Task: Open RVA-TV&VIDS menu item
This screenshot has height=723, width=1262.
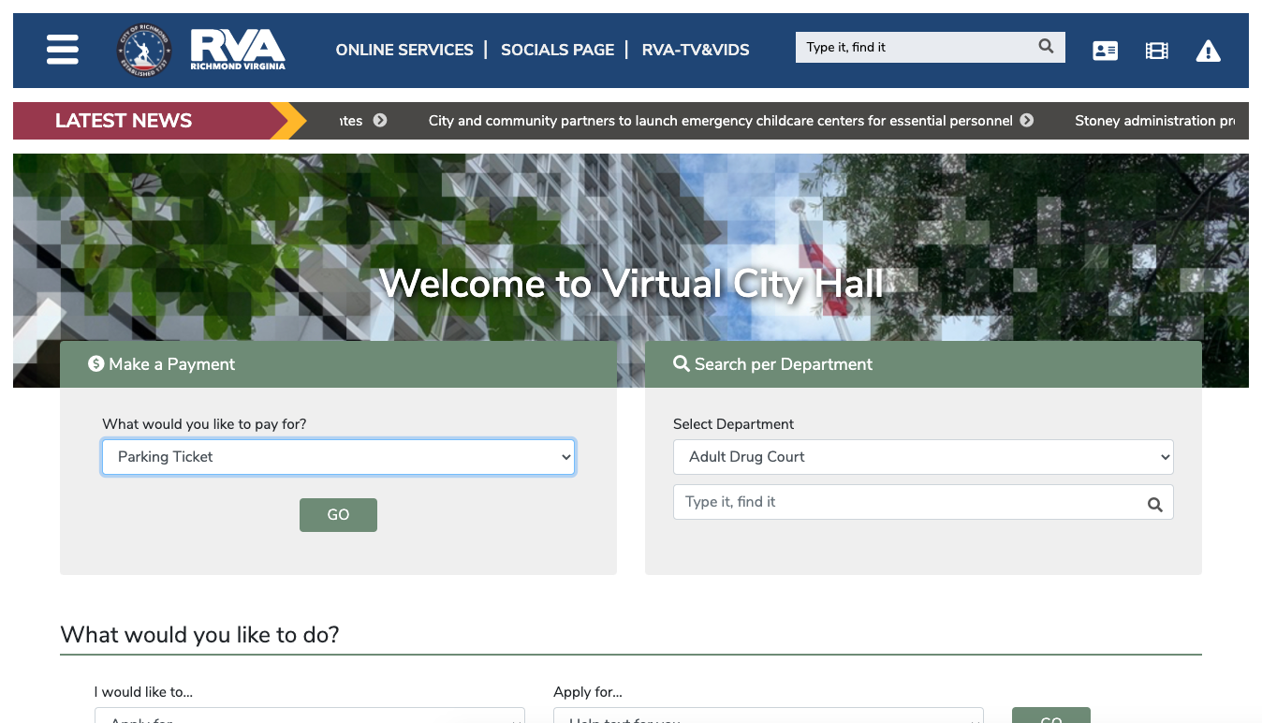Action: tap(696, 50)
